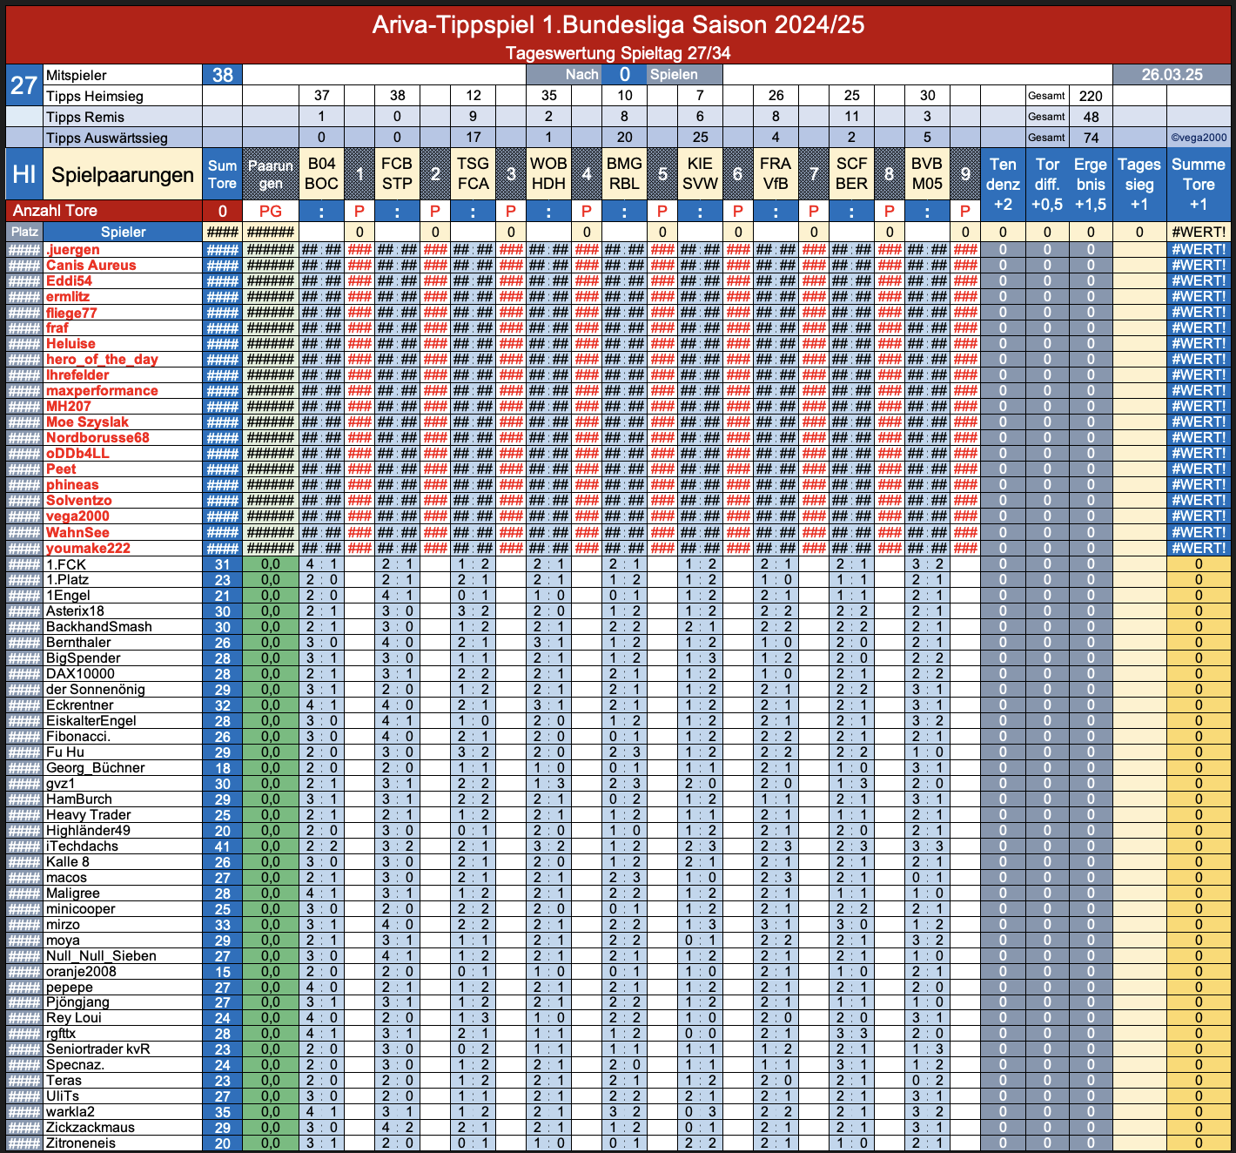Viewport: 1236px width, 1153px height.
Task: Click the 'Tagessieg +1' column header
Action: point(1139,184)
